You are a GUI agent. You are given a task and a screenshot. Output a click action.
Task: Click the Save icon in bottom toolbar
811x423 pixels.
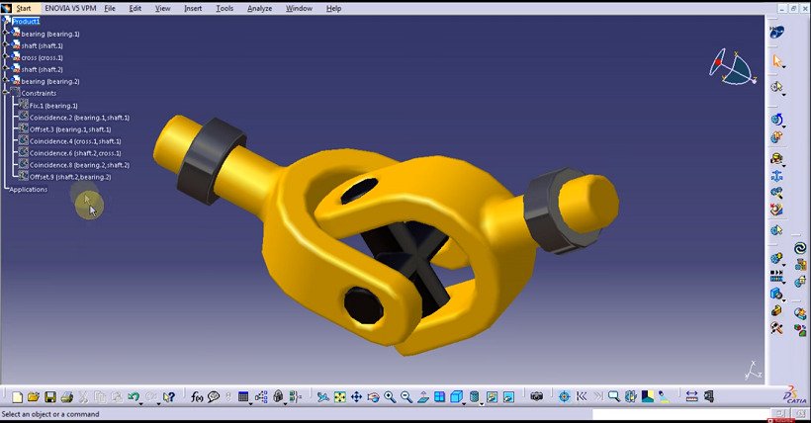[x=50, y=396]
